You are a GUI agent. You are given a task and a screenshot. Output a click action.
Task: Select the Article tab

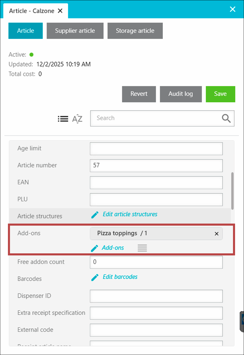pyautogui.click(x=26, y=31)
